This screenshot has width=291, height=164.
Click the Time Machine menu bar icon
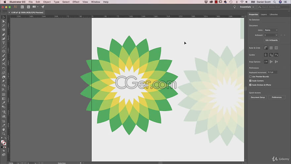(231, 2)
